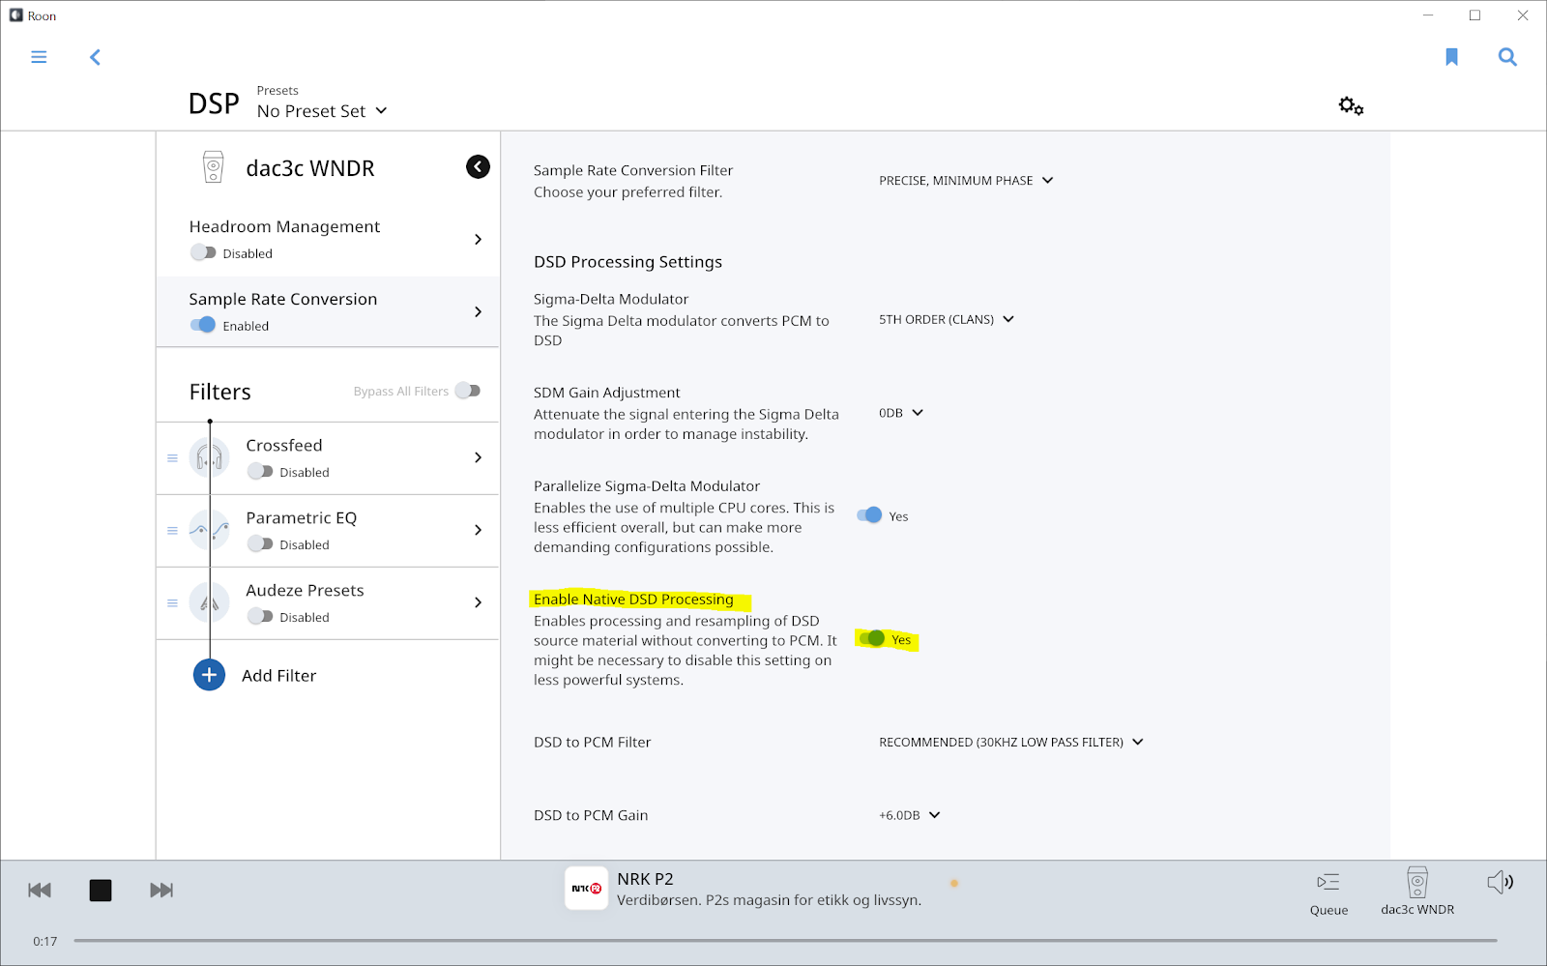Open the volume control

pyautogui.click(x=1500, y=882)
